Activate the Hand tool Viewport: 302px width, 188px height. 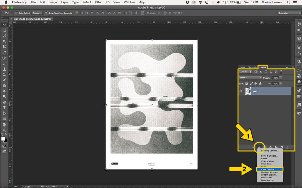[4, 124]
